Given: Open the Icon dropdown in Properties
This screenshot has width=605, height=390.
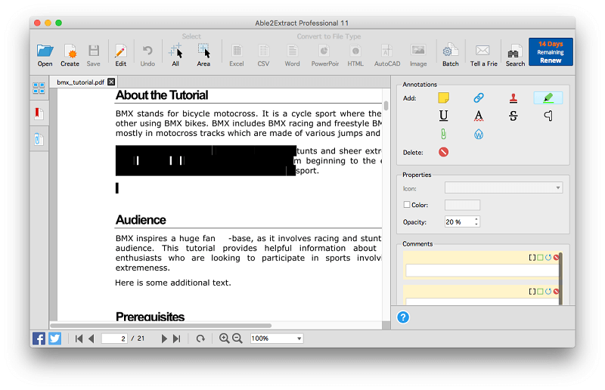Looking at the screenshot, I should click(504, 188).
